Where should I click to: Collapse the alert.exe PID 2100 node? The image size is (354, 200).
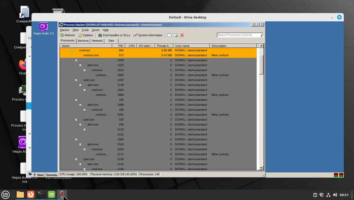(x=80, y=144)
